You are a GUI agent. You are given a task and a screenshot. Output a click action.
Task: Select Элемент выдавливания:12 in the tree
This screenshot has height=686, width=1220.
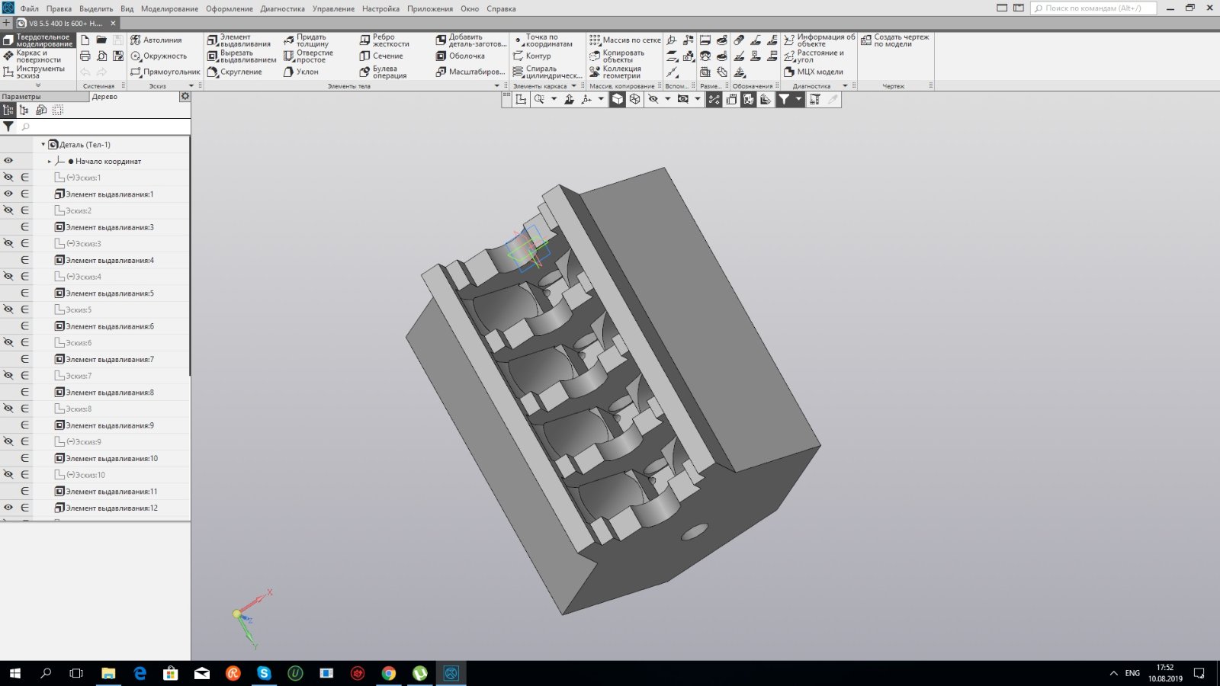click(x=111, y=508)
